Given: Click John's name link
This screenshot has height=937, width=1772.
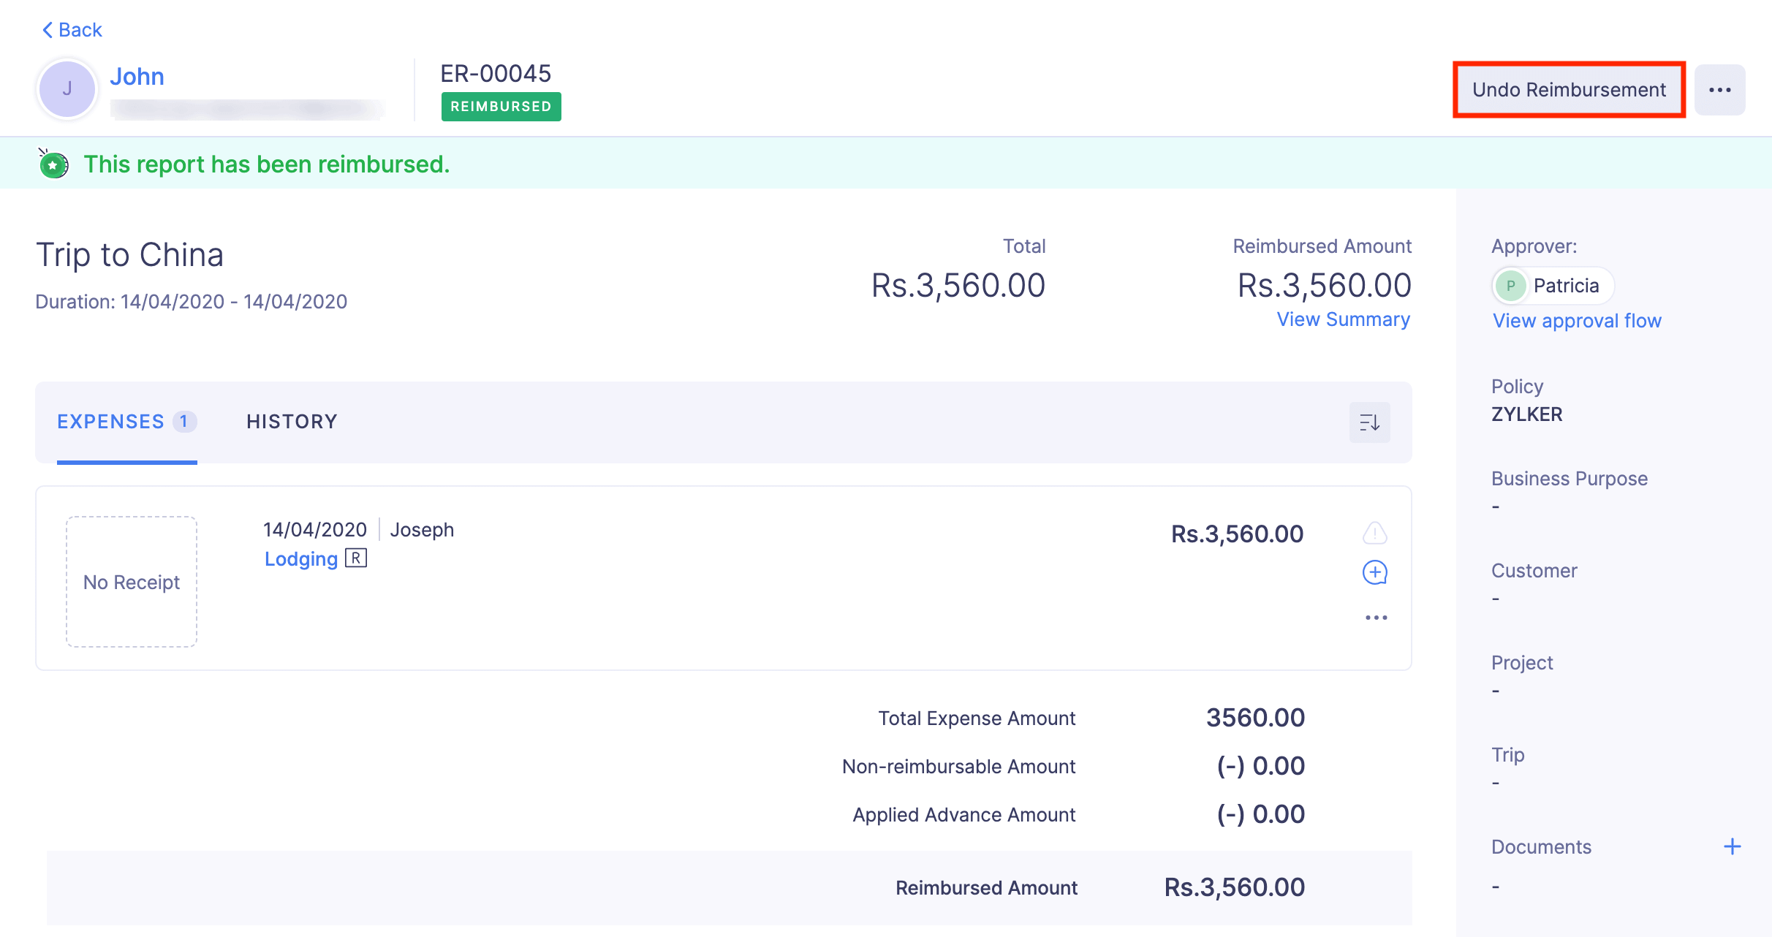Looking at the screenshot, I should tap(137, 77).
